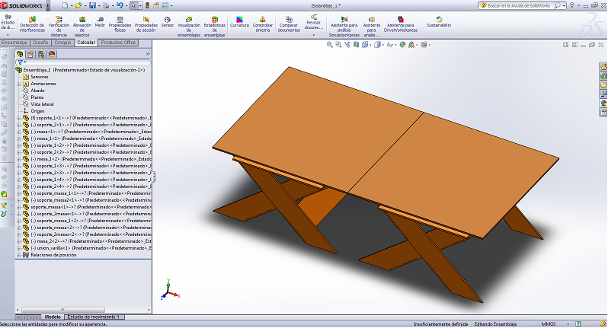Open the Edit appearance color sphere icon
Viewport: 608px width, 328px height.
402,45
